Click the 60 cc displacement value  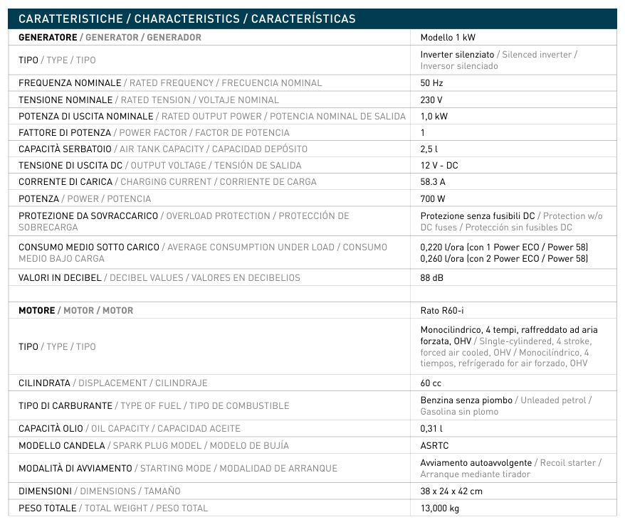(x=431, y=383)
